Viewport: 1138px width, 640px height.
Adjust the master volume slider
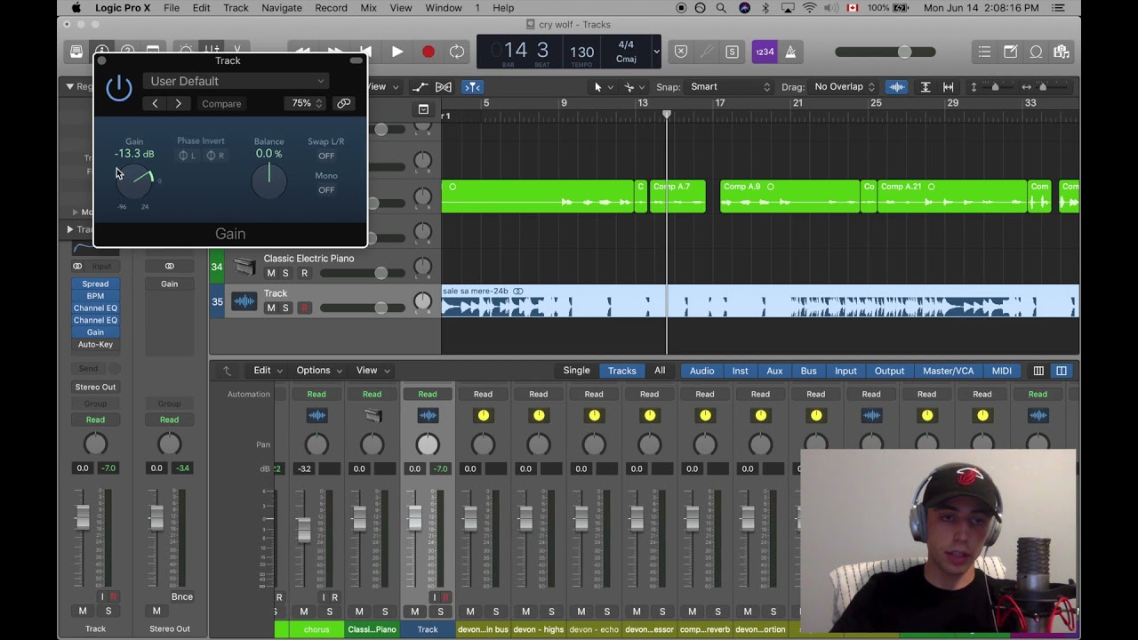pyautogui.click(x=886, y=52)
